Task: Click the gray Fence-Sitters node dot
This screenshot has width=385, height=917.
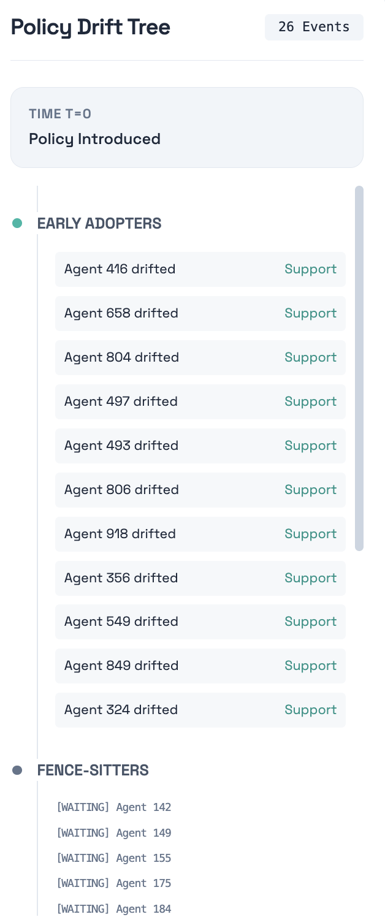Action: coord(17,770)
